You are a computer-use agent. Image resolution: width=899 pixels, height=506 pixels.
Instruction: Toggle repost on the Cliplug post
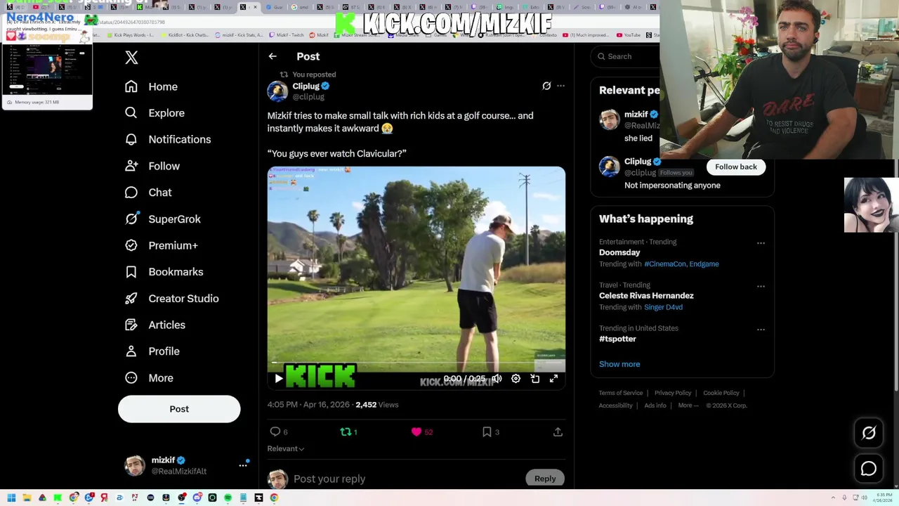point(346,432)
